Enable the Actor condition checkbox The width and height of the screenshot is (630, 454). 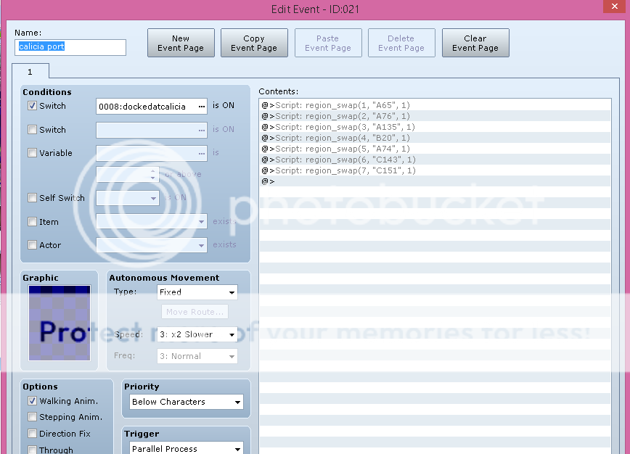(32, 245)
